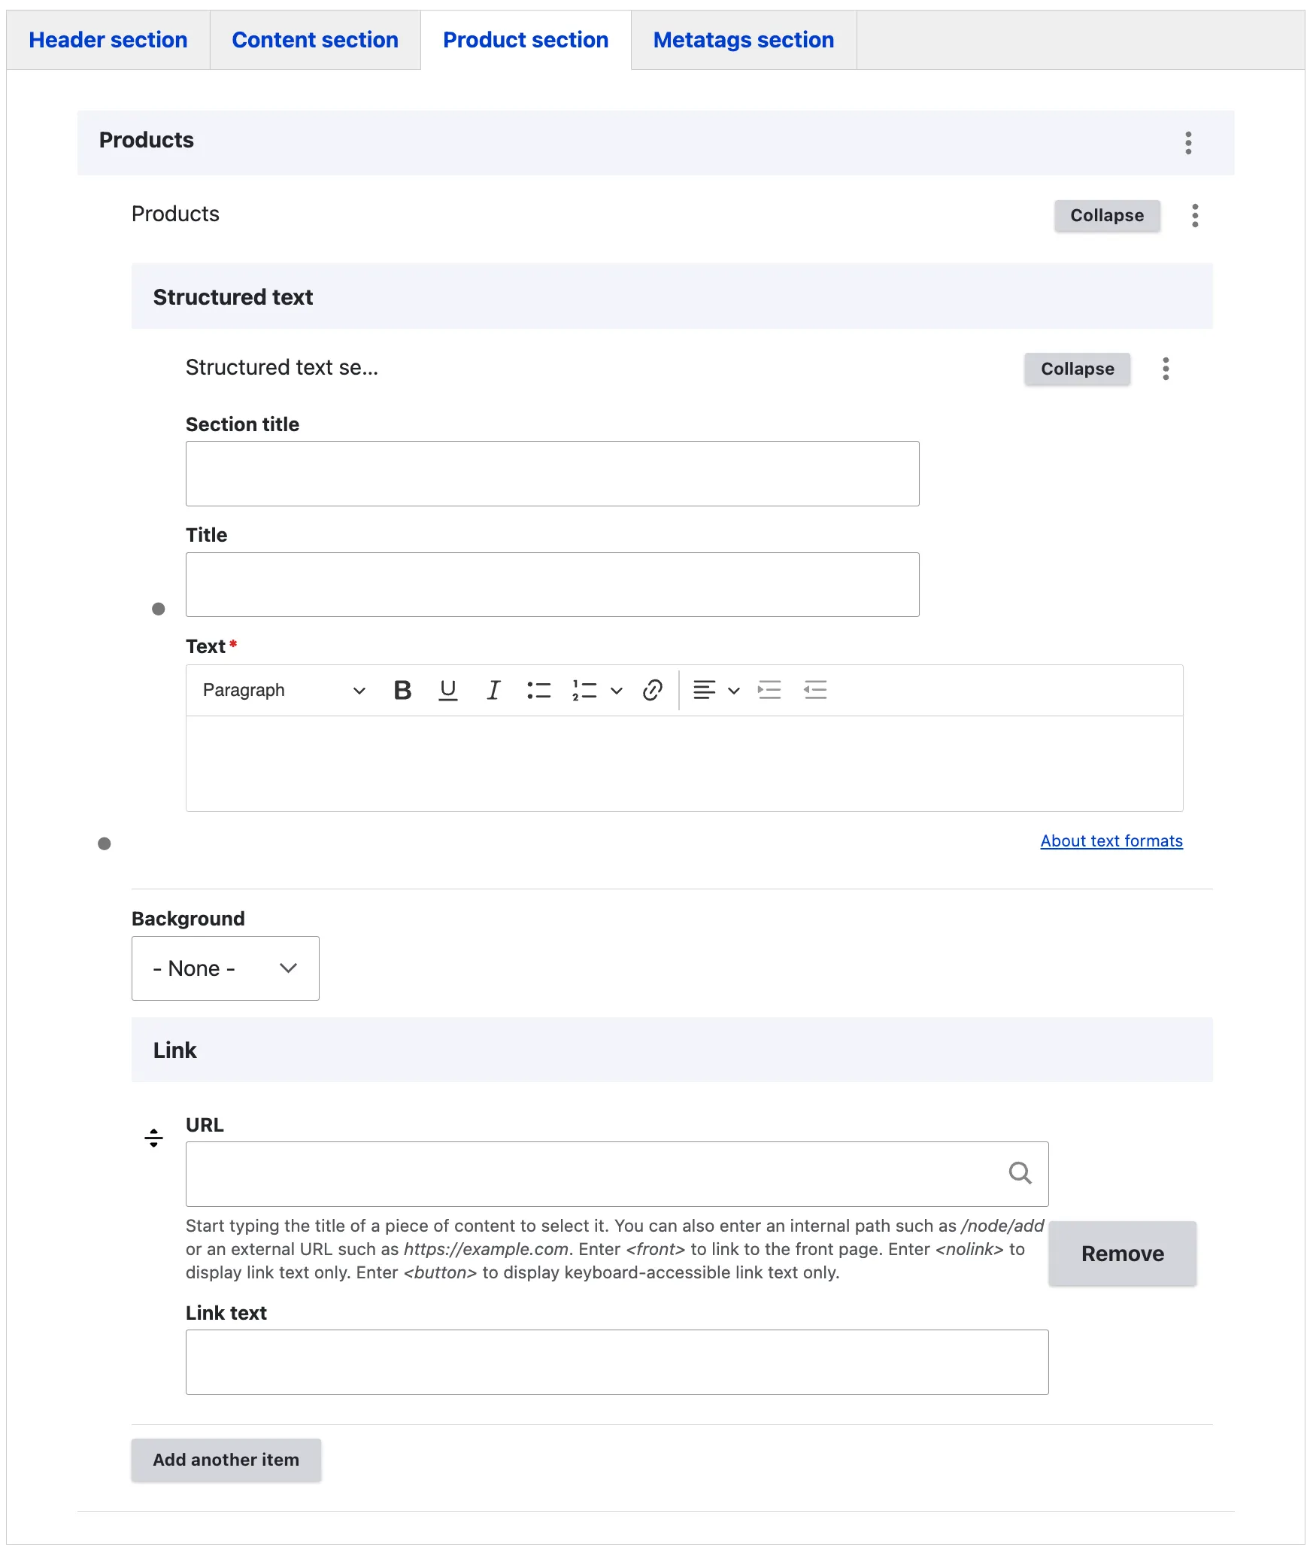Image resolution: width=1313 pixels, height=1550 pixels.
Task: Click the drag handle next to the URL field
Action: pyautogui.click(x=153, y=1138)
